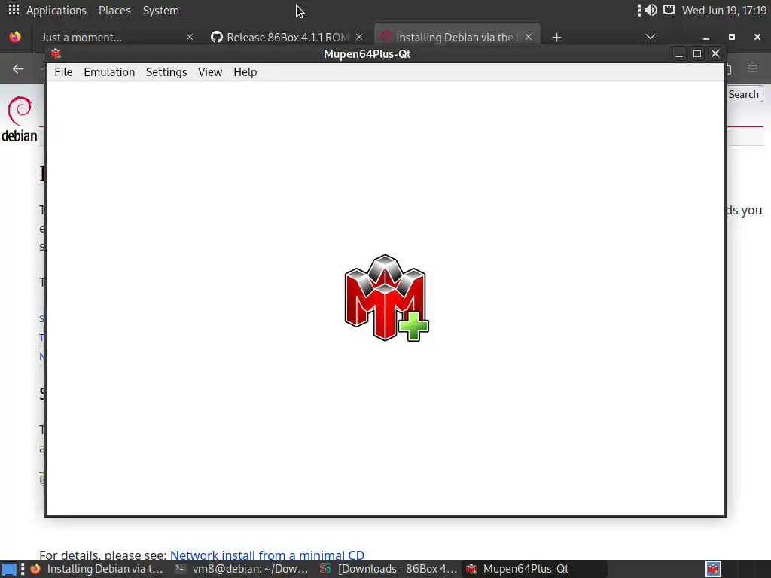Viewport: 771px width, 578px height.
Task: Open the Applications menu in top panel
Action: pyautogui.click(x=56, y=11)
